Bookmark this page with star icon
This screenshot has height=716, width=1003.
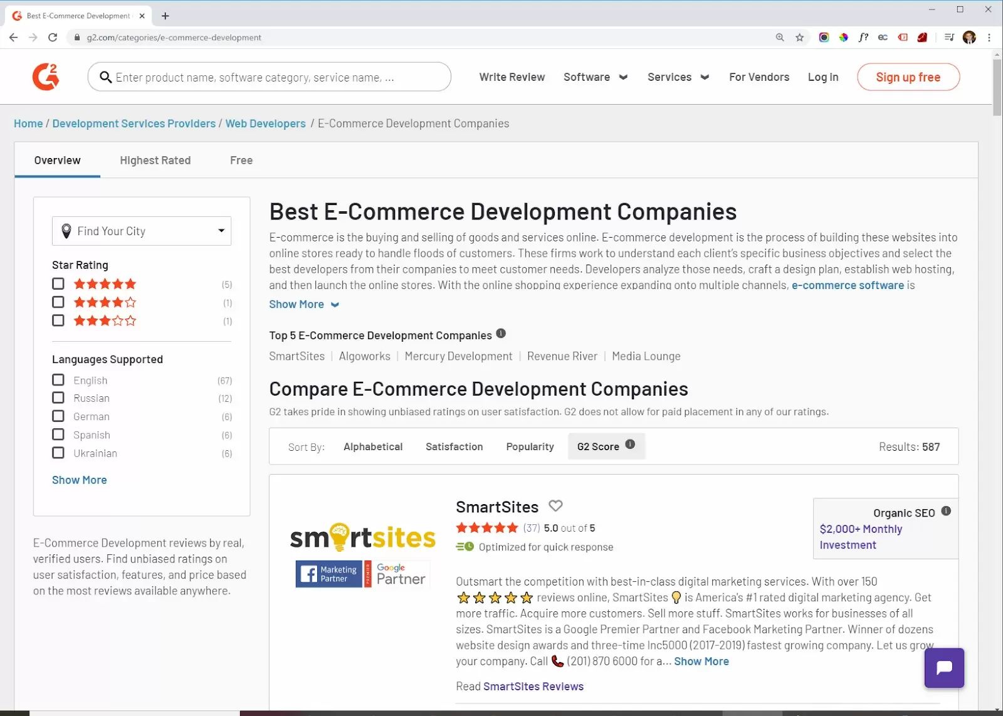(799, 38)
